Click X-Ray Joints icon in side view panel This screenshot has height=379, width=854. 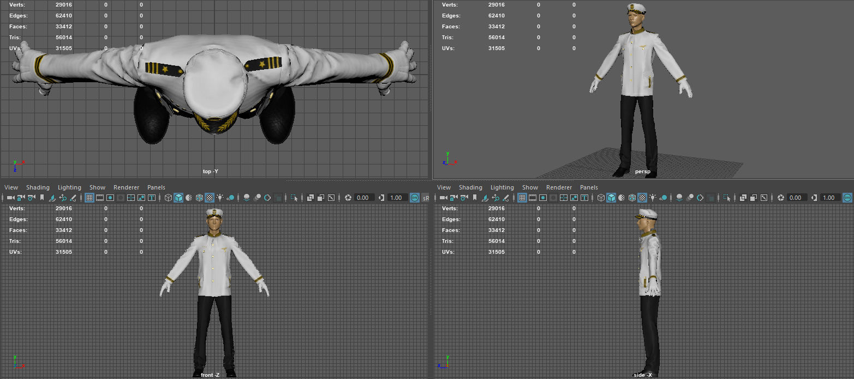[764, 198]
